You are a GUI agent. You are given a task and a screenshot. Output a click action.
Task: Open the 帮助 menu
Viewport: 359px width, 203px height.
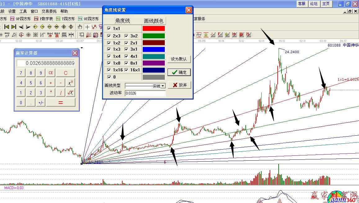click(64, 11)
